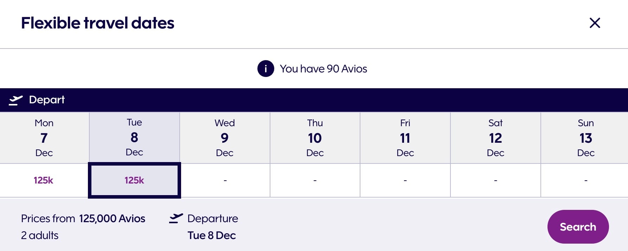
Task: Click the info icon next to Avios balance
Action: pos(265,69)
